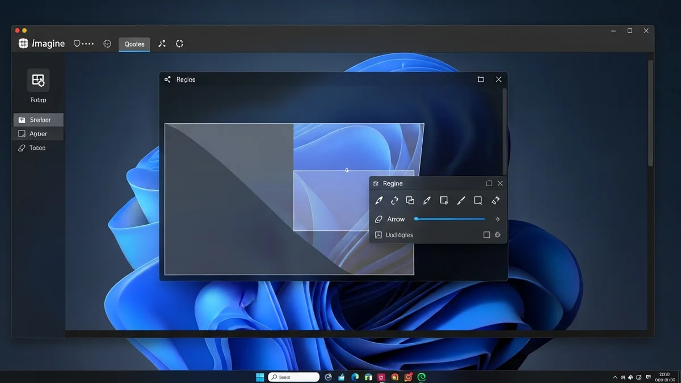Viewport: 681px width, 383px height.
Task: Click the Arrow slider track
Action: [x=449, y=219]
